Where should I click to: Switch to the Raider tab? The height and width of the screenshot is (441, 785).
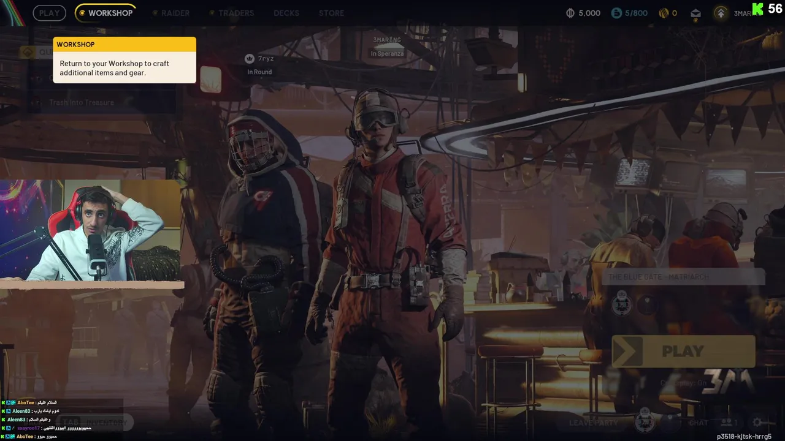(171, 13)
